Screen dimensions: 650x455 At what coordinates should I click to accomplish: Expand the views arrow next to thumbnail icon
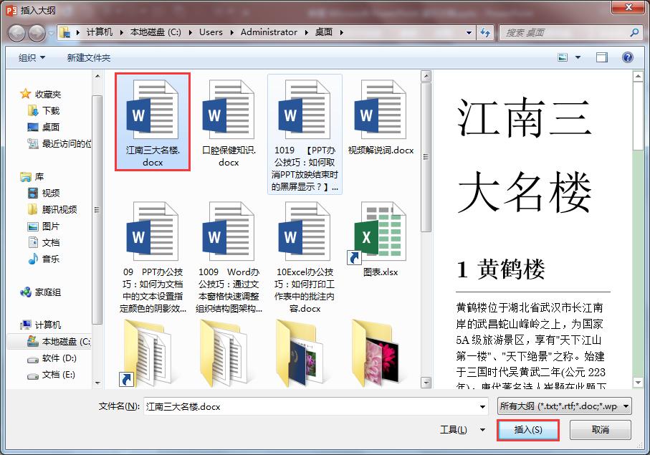tap(577, 57)
